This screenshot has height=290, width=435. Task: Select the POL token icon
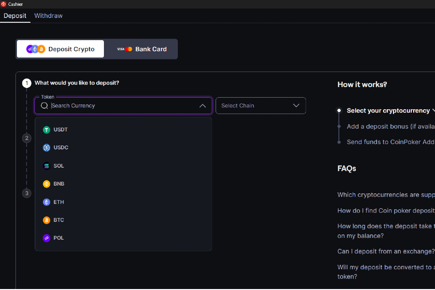tap(46, 238)
